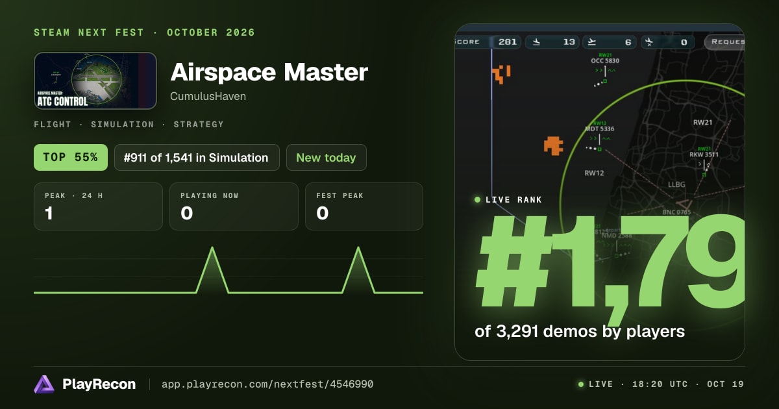Viewport: 779px width, 409px height.
Task: Open the app.playrecon.com/nextfest/4546990 link
Action: point(267,384)
